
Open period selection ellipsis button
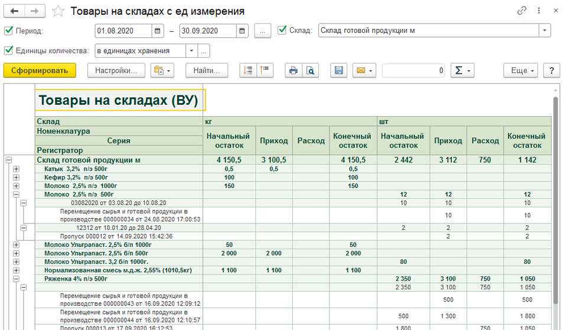click(x=262, y=31)
